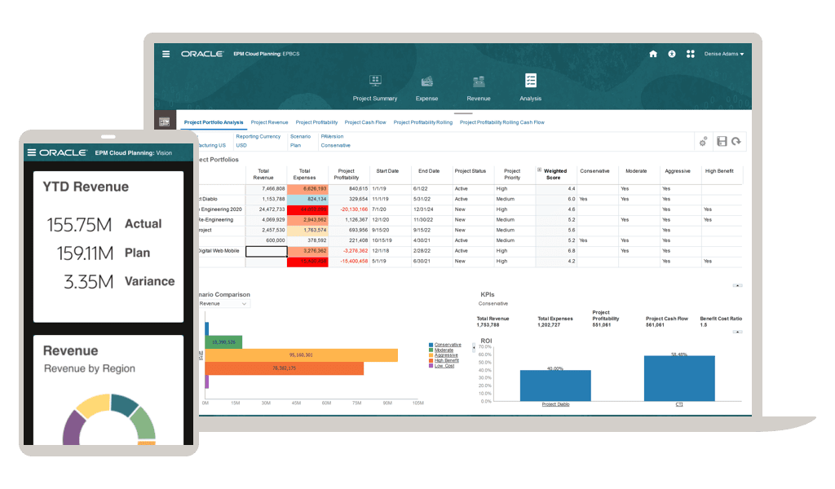Screen dimensions: 835x489
Task: Refresh data with the circular arrow icon
Action: pos(736,141)
